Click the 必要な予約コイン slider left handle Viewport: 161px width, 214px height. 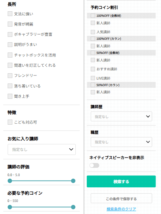tap(10, 207)
